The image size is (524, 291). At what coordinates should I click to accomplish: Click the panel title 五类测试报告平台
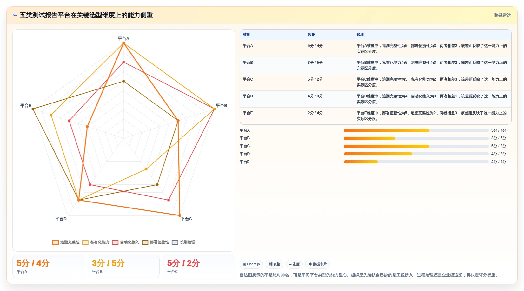[x=86, y=15]
